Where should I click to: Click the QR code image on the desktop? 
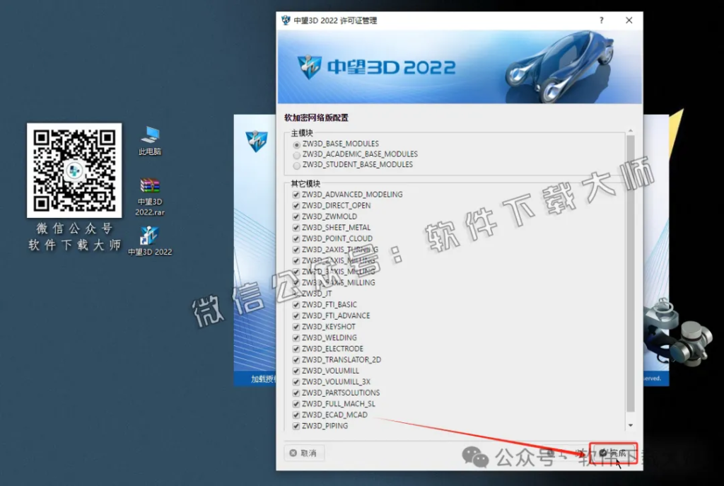[74, 172]
